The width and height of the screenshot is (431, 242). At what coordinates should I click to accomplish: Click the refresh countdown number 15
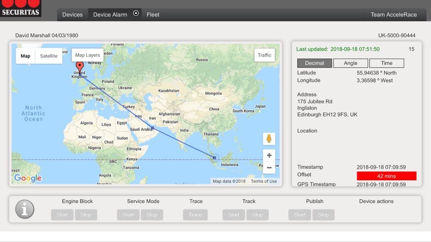(411, 49)
